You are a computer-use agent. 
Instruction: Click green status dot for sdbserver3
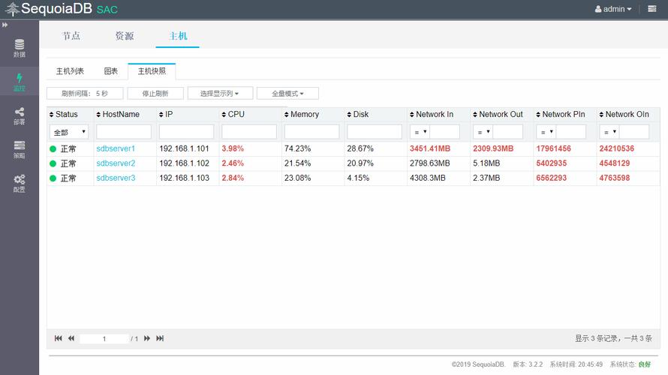(x=53, y=178)
